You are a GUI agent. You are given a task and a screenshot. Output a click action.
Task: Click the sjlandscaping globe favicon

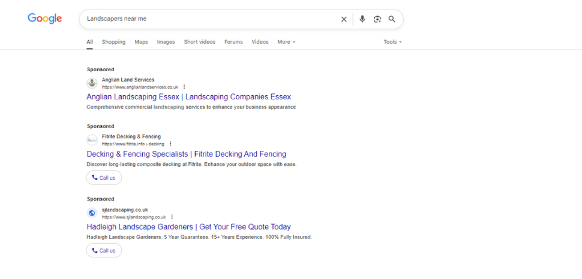[x=92, y=213]
